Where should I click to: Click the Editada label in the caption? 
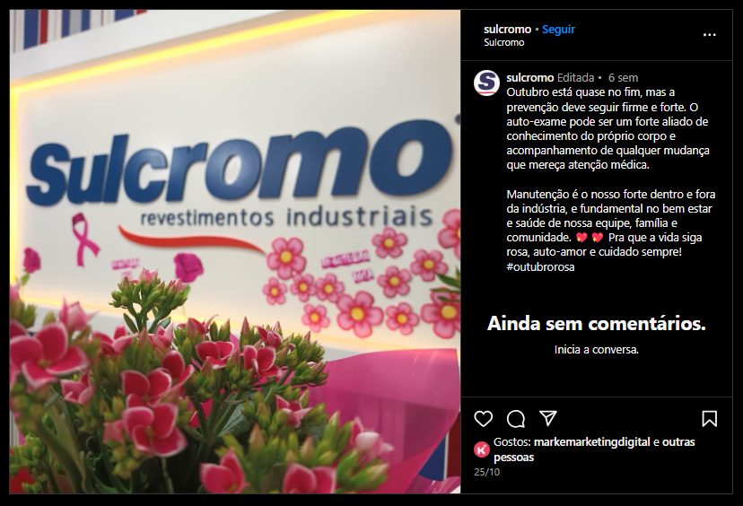click(x=575, y=78)
